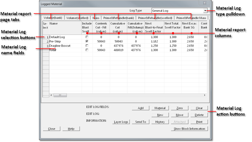Click Total Cumulative Fill value 437976
252x142 pixels.
click(136, 50)
